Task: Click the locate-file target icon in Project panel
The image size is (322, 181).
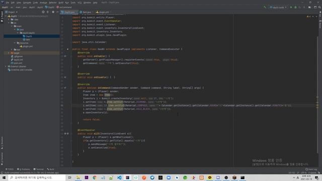Action: (43, 12)
